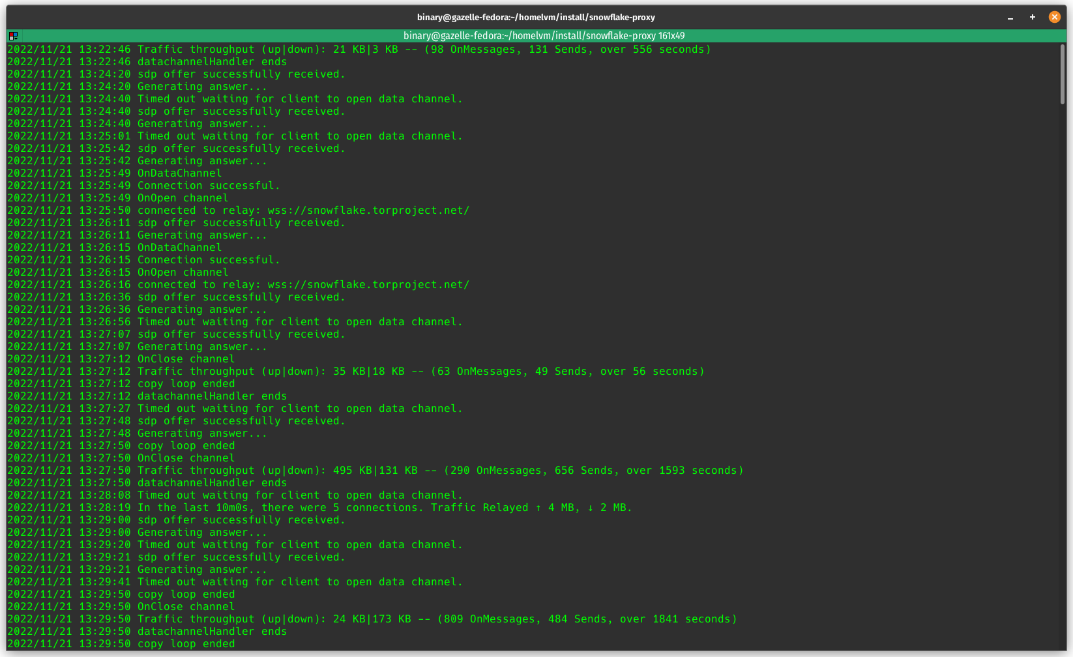Grab the vertical scrollbar thumb
Screen dimensions: 1073x657
(x=1063, y=74)
